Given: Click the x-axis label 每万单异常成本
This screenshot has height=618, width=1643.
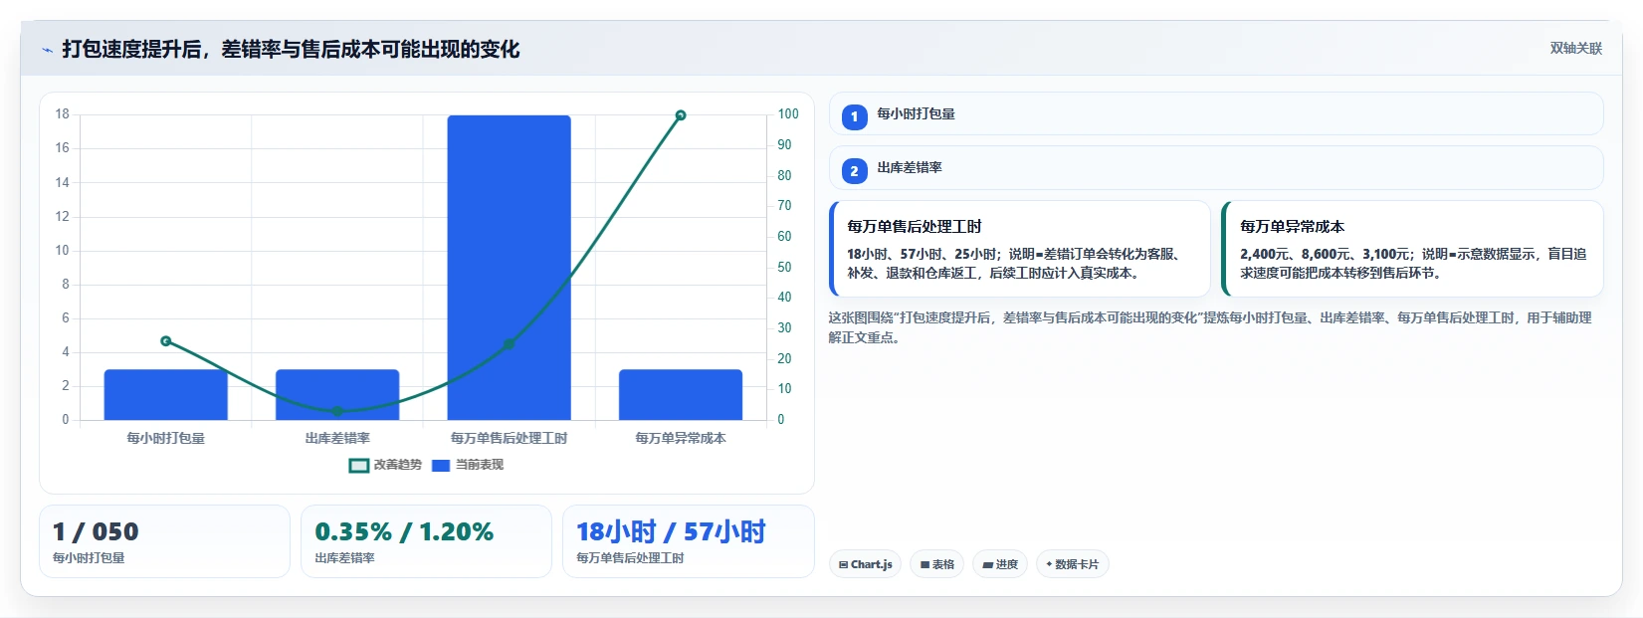Looking at the screenshot, I should [x=681, y=438].
